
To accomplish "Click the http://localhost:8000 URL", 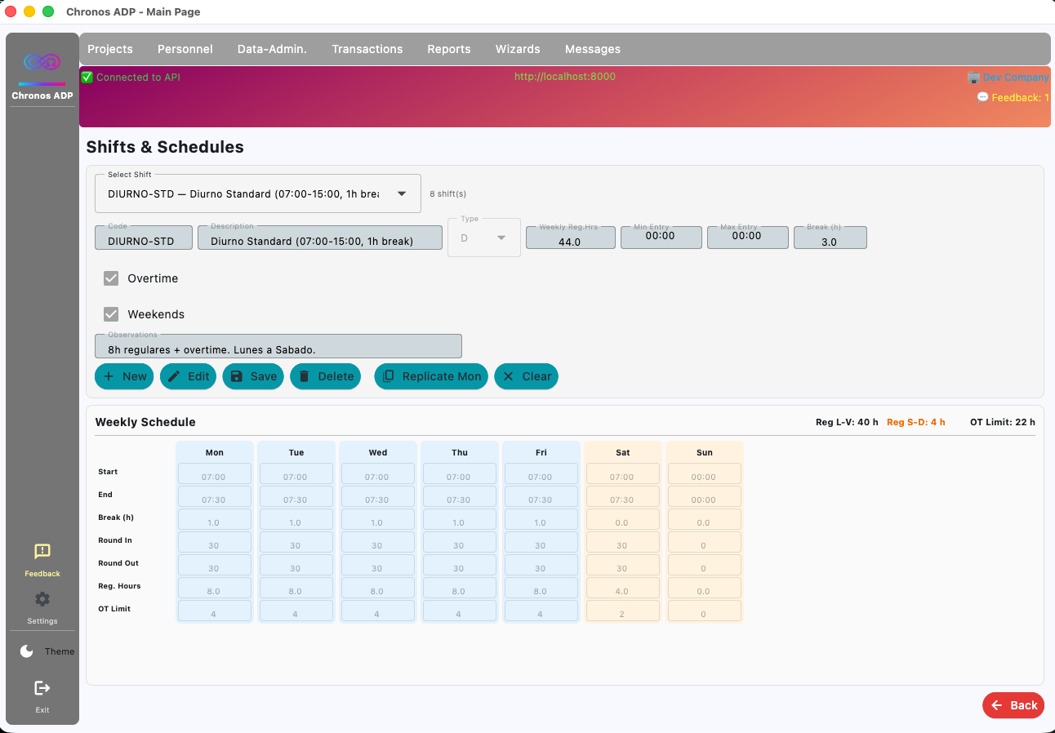I will [565, 77].
